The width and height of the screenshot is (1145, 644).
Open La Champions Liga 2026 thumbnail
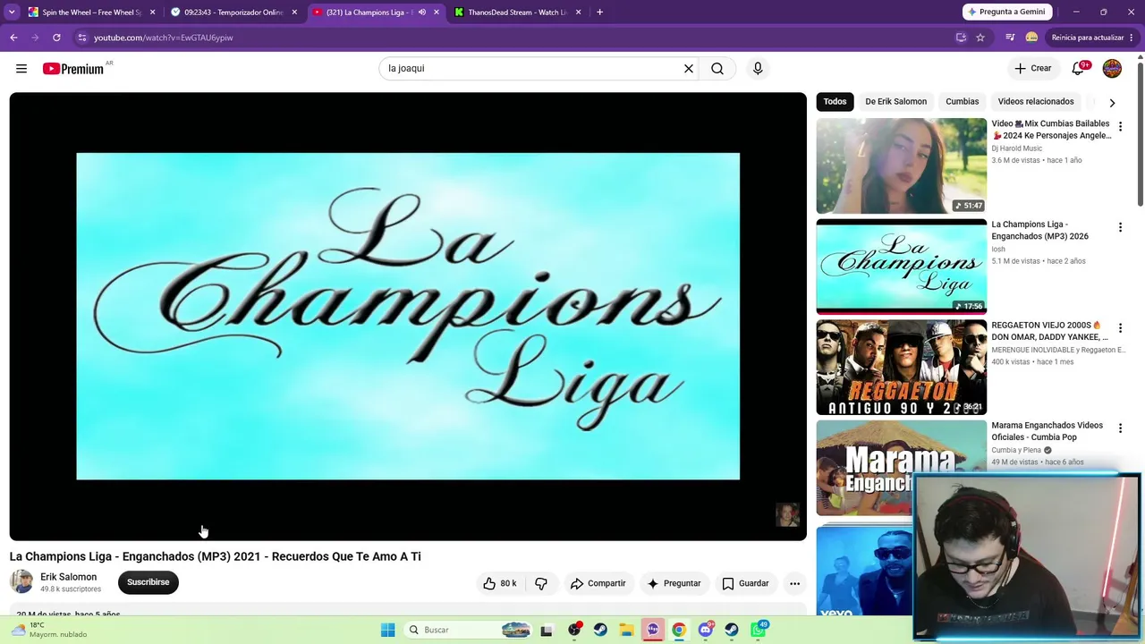click(x=902, y=267)
